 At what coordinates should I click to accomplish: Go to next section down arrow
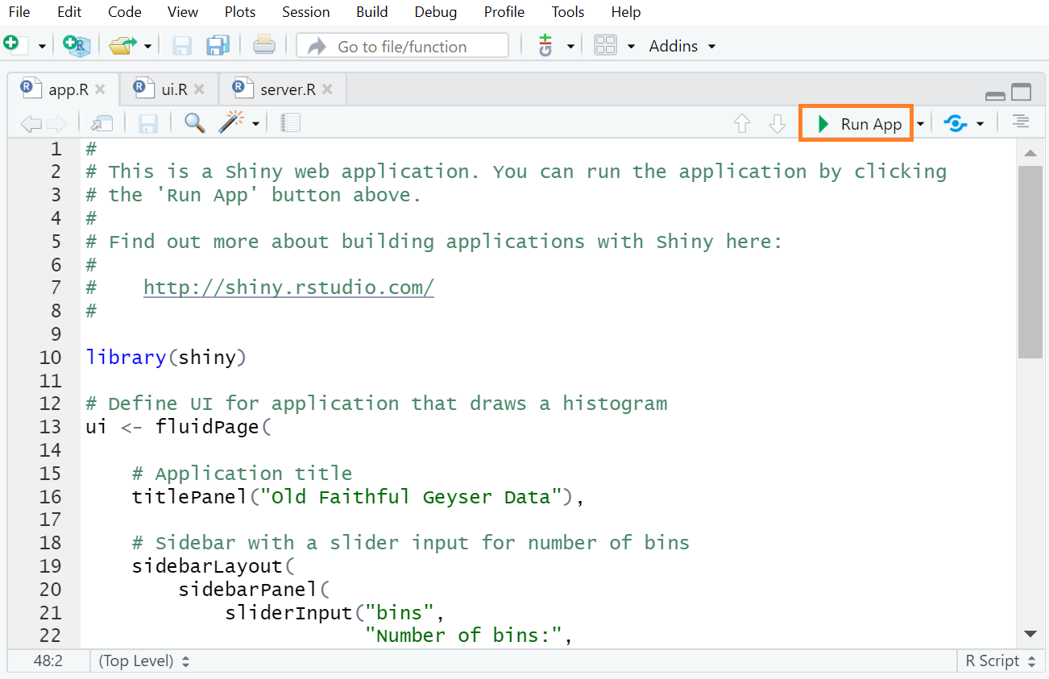tap(777, 123)
